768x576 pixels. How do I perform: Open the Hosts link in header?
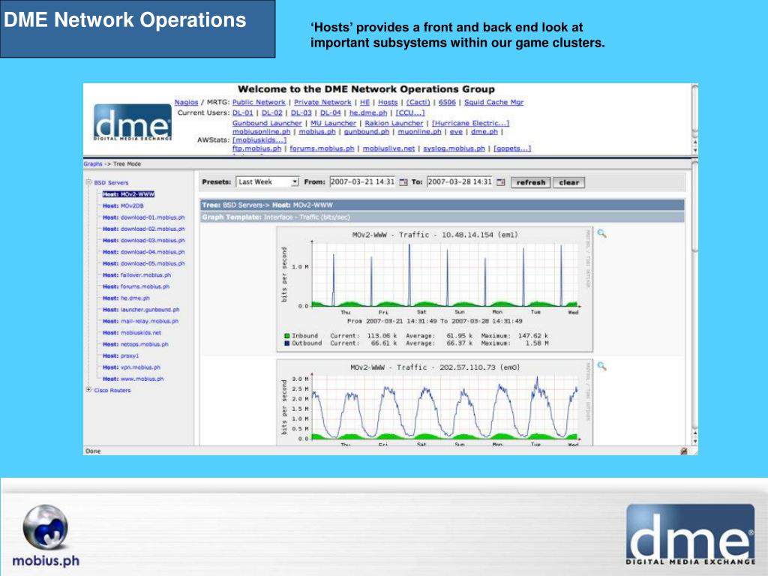point(388,102)
